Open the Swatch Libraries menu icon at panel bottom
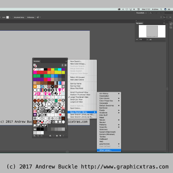Viewport: 173px width, 173px height. pyautogui.click(x=35, y=136)
